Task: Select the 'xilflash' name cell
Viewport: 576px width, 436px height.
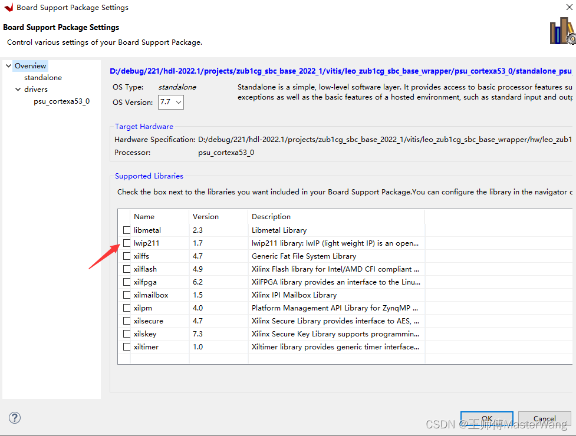Action: coord(145,269)
